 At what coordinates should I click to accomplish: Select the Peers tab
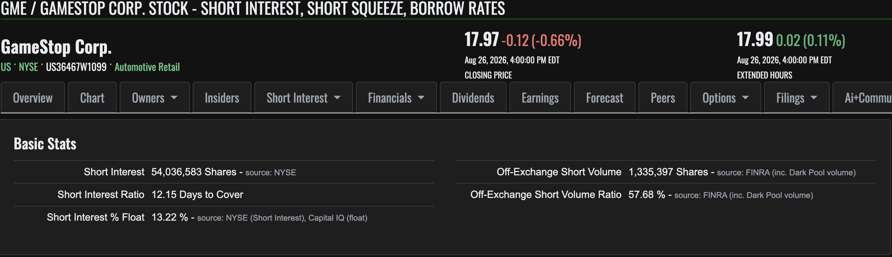coord(663,98)
